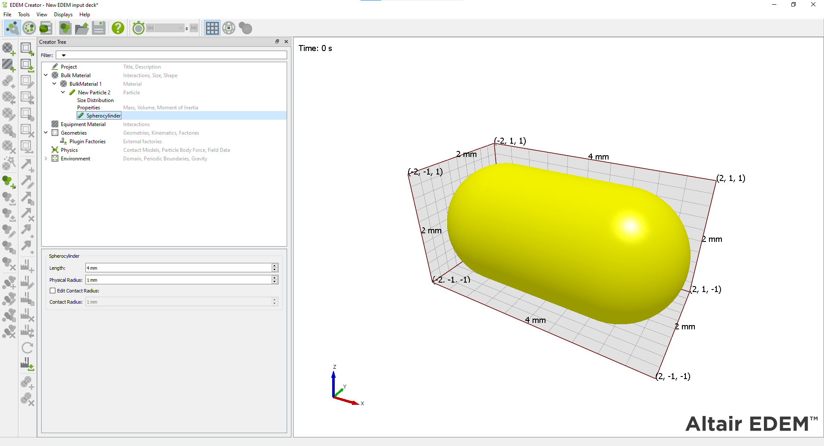Jump to the last saved timestep
This screenshot has height=446, width=824.
tap(194, 28)
